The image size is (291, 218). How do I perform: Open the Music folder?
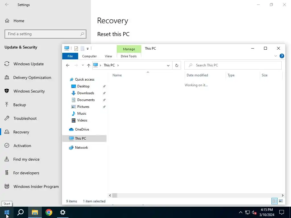82,114
